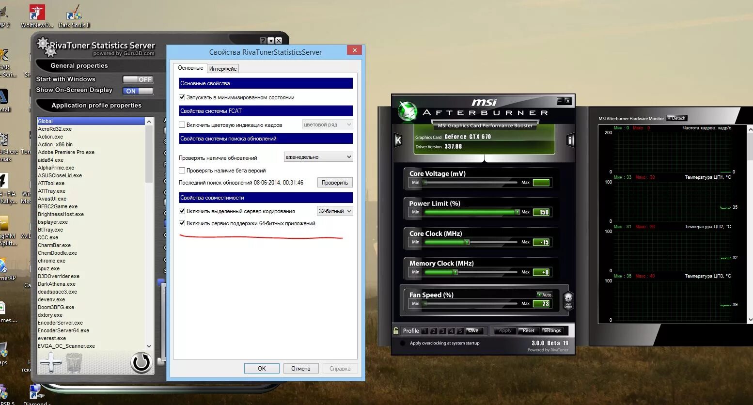Check Включить цветовую индикацию кадров
This screenshot has height=405, width=753.
click(x=182, y=125)
